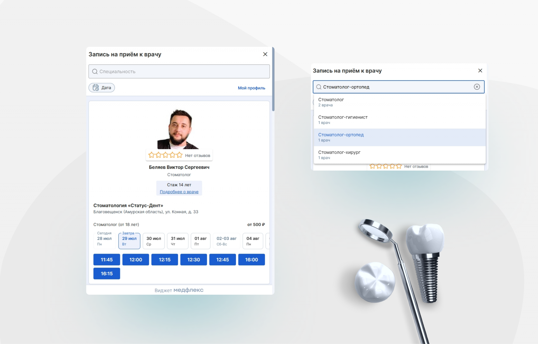The image size is (538, 344).
Task: Book the 12:45 time slot
Action: tap(222, 260)
